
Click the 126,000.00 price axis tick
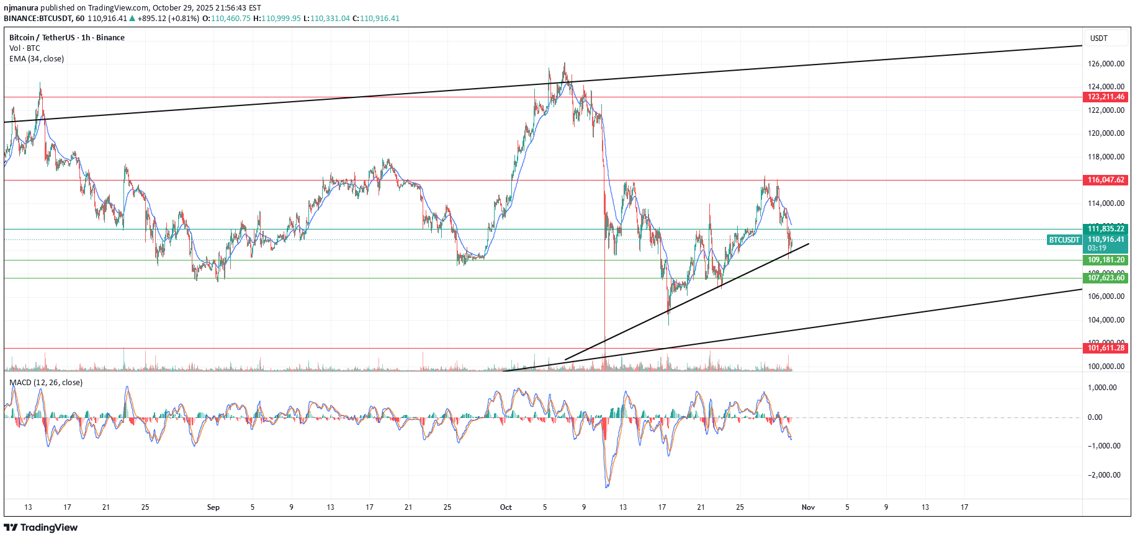[x=1106, y=64]
